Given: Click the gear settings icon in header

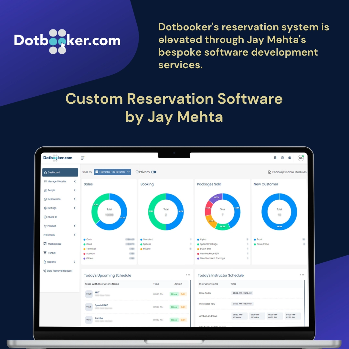Looking at the screenshot, I should [282, 158].
